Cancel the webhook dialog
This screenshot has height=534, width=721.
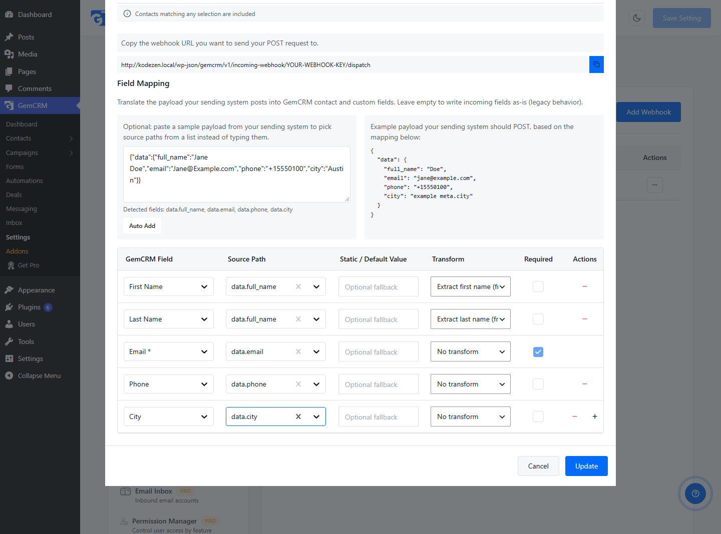point(538,466)
